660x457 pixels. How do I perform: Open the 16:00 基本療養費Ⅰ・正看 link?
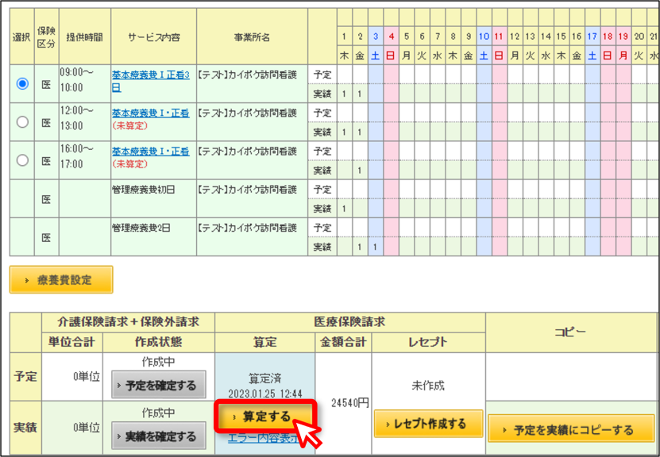(x=150, y=152)
